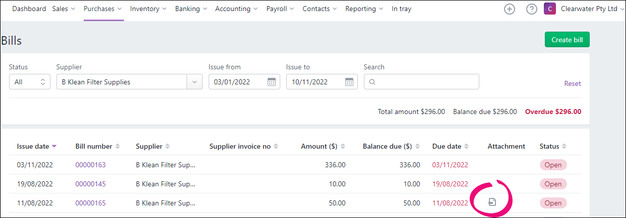Viewport: 626px width, 218px height.
Task: Click the B Klean Filter Supplies supplier field
Action: 129,82
